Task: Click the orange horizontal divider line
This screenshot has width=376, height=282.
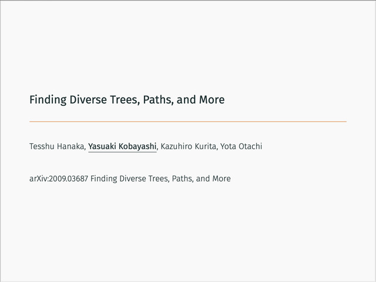Action: pyautogui.click(x=188, y=121)
